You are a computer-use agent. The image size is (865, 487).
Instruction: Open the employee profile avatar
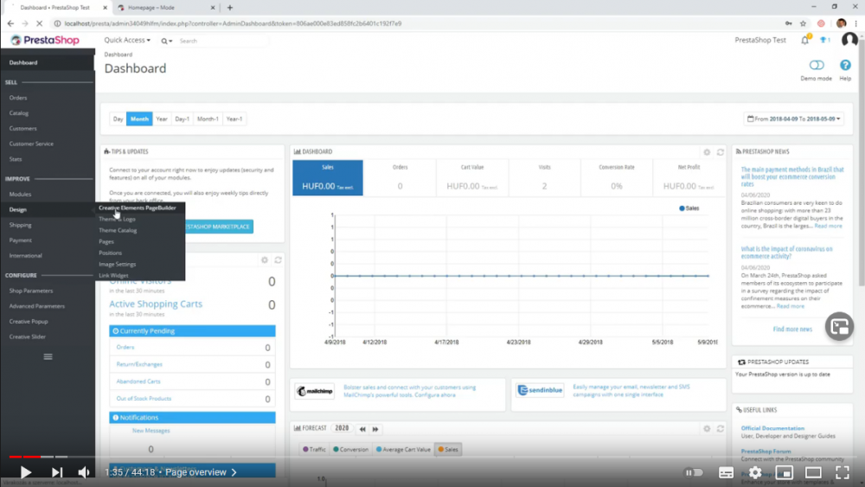tap(849, 40)
